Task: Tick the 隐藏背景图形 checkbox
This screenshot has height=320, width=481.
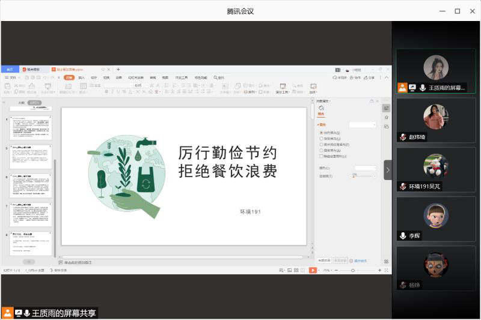Action: pos(320,156)
